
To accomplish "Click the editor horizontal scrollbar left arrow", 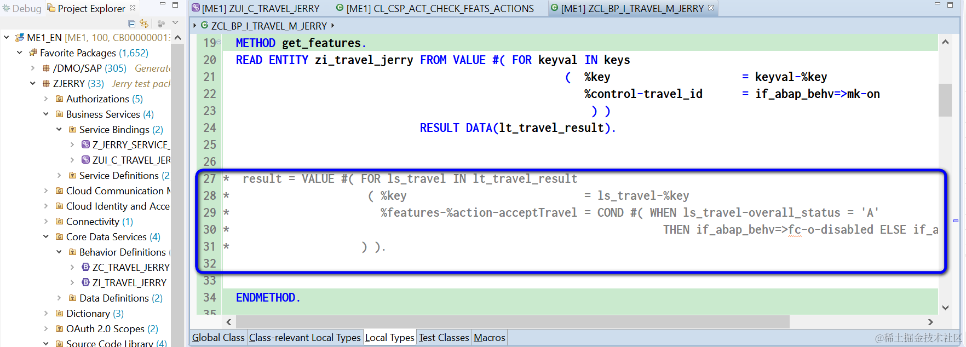I will point(228,322).
